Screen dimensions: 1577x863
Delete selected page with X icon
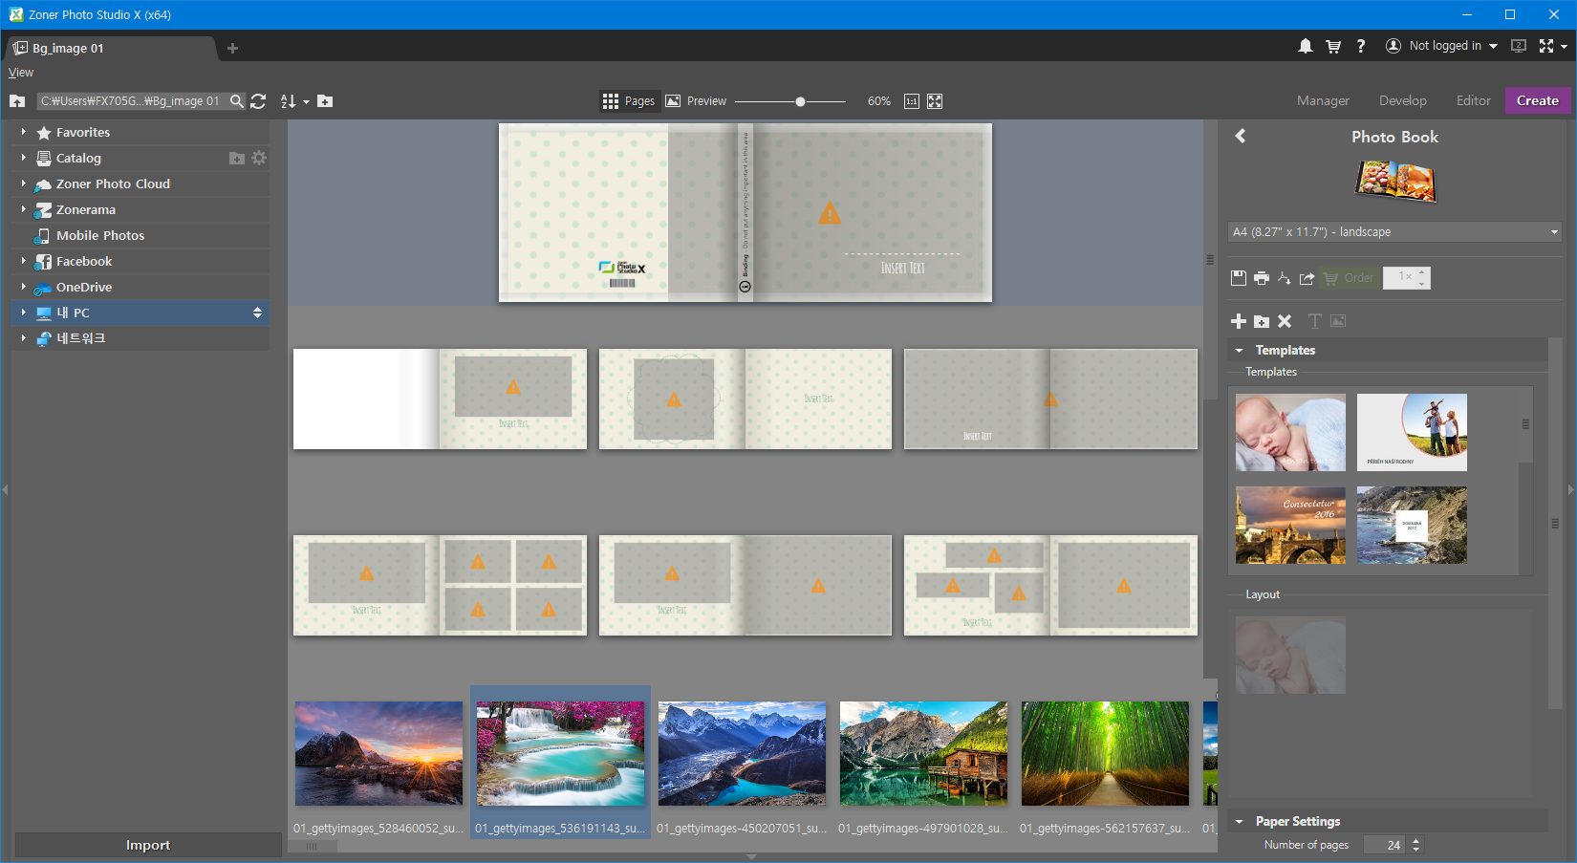(1285, 321)
